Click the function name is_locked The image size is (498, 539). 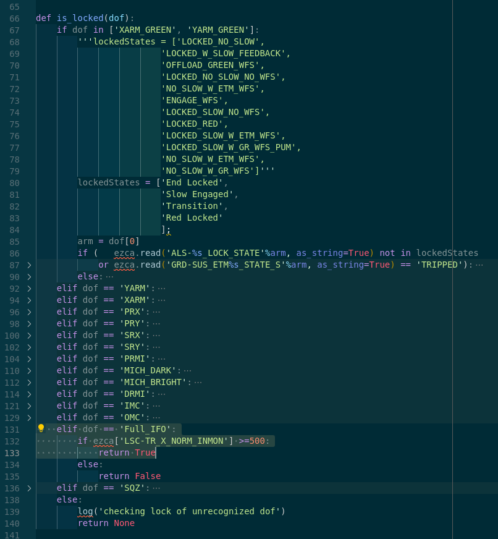coord(80,18)
